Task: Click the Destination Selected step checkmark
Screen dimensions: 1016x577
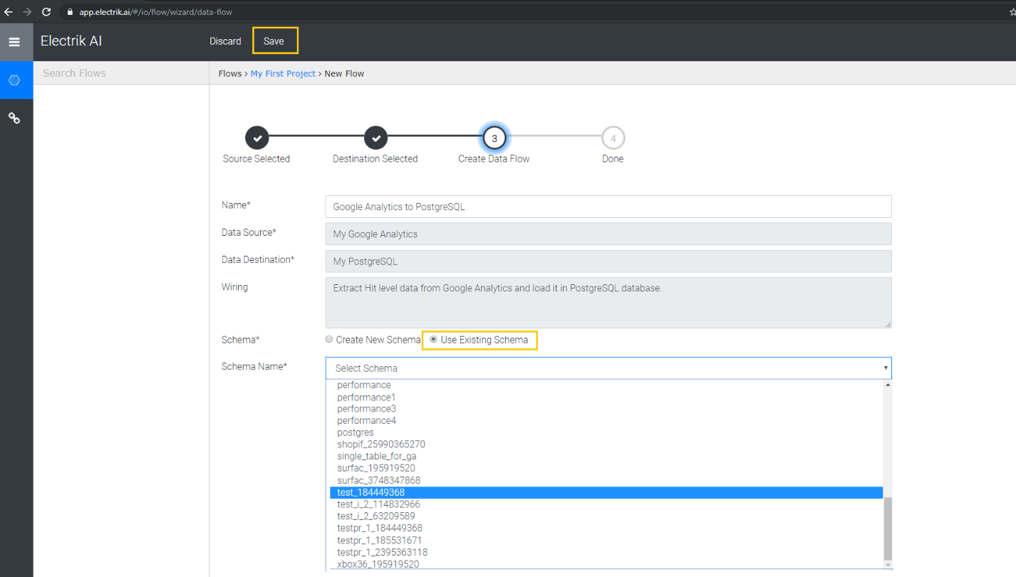Action: tap(375, 137)
